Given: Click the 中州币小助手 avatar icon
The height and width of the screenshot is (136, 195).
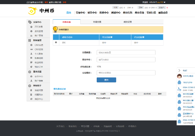Looking at the screenshot, I should click(179, 76).
